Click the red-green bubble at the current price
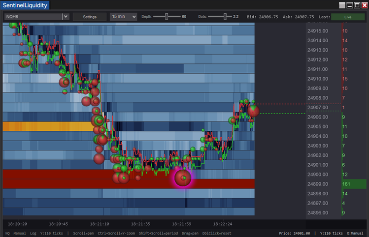This screenshot has width=369, height=237. pos(253,111)
